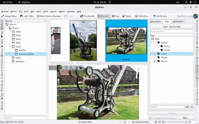Switch to the Information tab

pos(178,22)
